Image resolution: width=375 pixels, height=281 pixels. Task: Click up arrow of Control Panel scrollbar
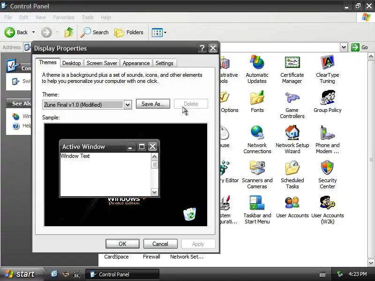(371, 57)
